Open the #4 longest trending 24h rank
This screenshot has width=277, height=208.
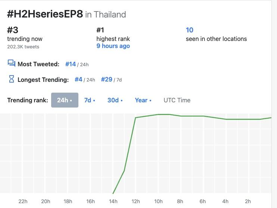(x=78, y=80)
